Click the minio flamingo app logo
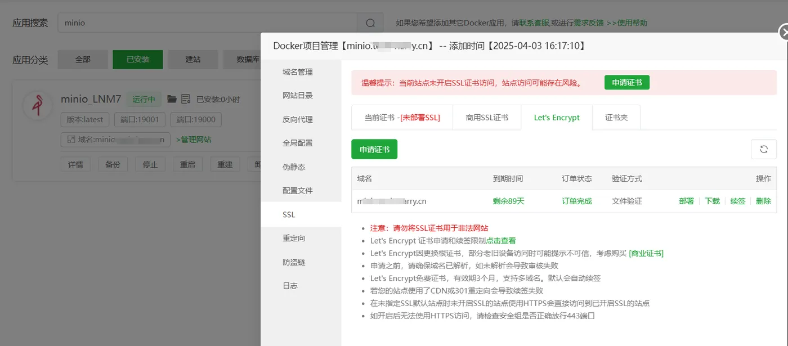This screenshot has width=788, height=346. click(x=38, y=105)
